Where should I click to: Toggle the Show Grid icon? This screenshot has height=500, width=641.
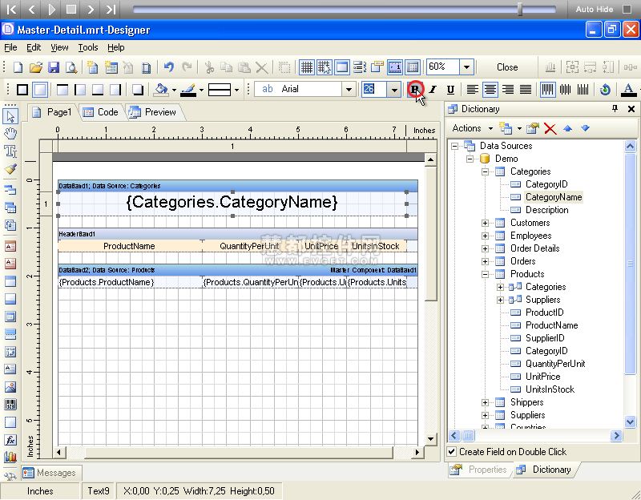[x=307, y=67]
